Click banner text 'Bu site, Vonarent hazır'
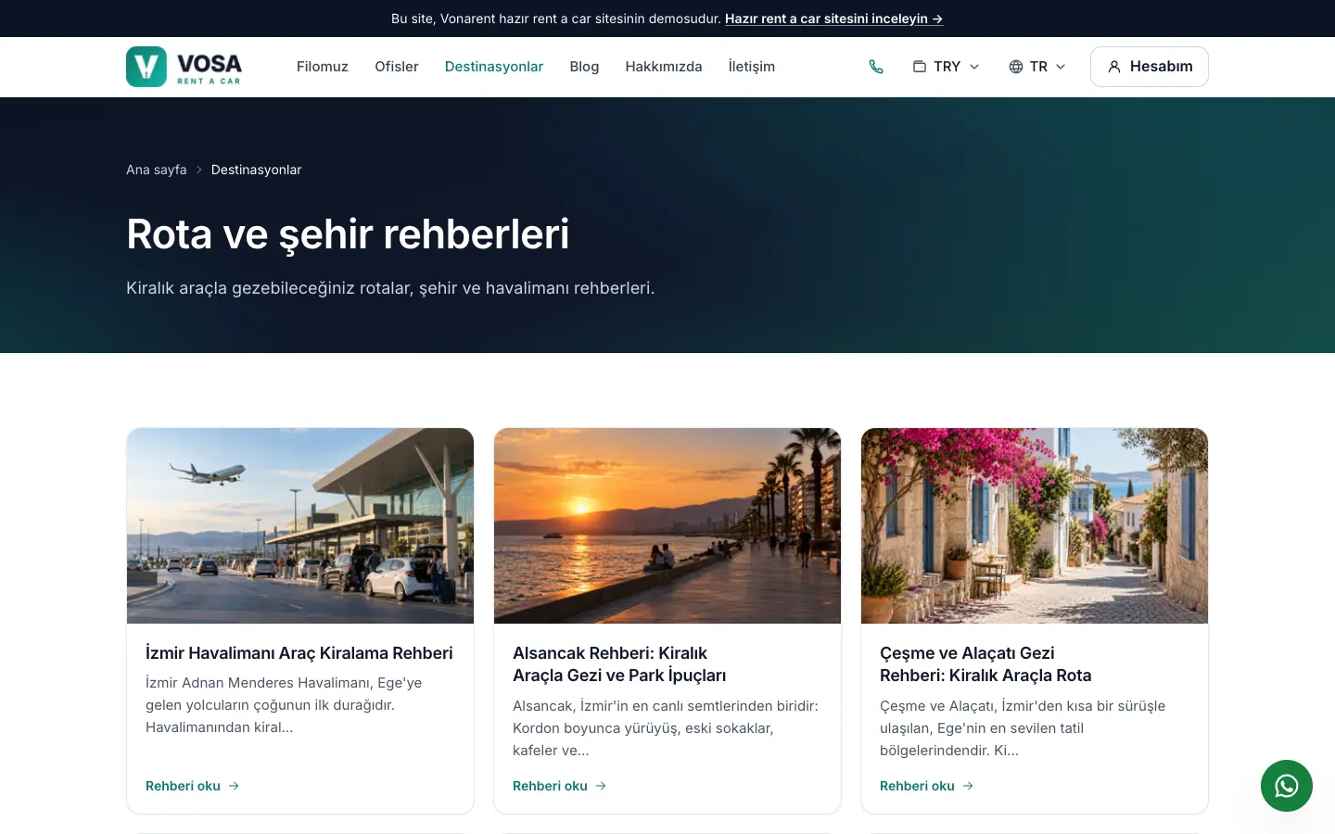The height and width of the screenshot is (834, 1335). pos(556,19)
